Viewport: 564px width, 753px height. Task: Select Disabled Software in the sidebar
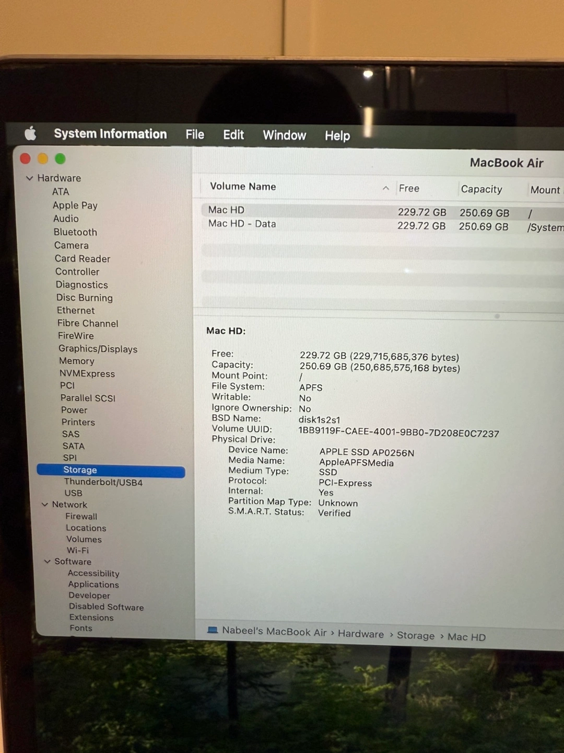coord(107,607)
